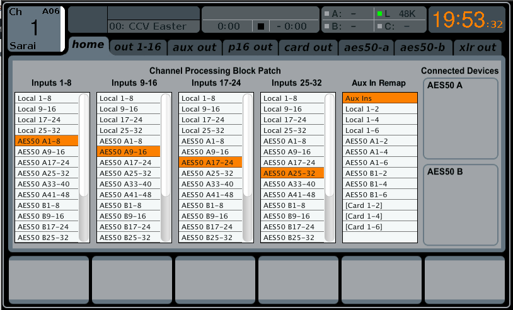Click the stop icon in the recorder display

click(261, 26)
